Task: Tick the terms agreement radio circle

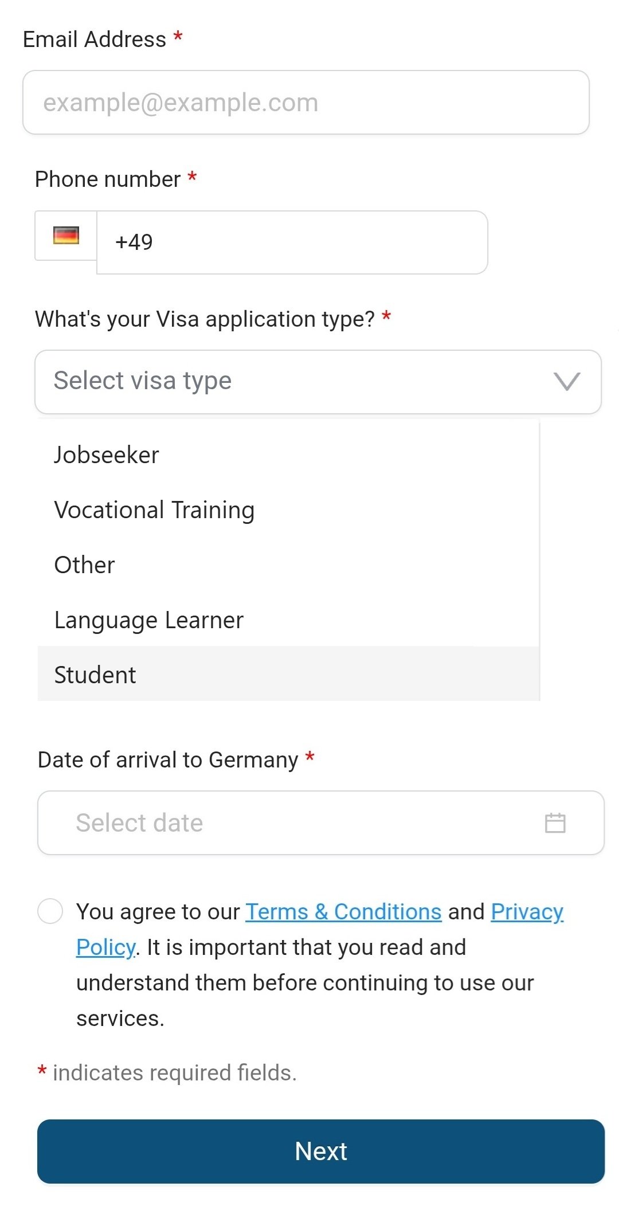Action: click(50, 911)
